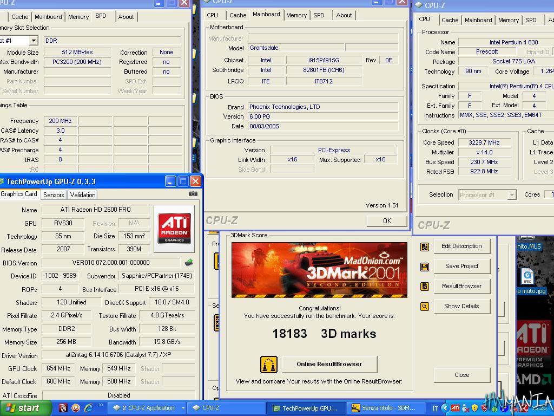Click the Show Details magnifier icon
The width and height of the screenshot is (554, 416).
click(x=425, y=307)
